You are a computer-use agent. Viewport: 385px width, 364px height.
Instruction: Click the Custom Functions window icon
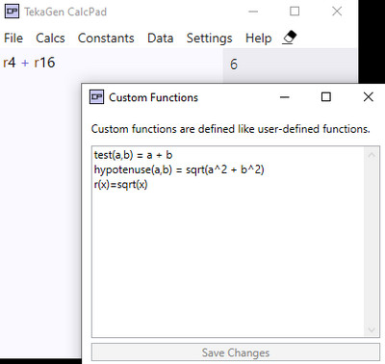pos(96,96)
